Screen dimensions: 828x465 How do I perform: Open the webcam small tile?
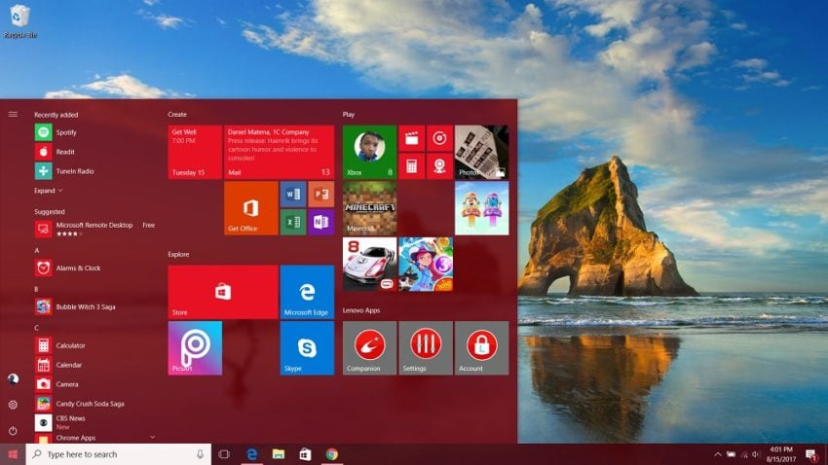pos(439,166)
